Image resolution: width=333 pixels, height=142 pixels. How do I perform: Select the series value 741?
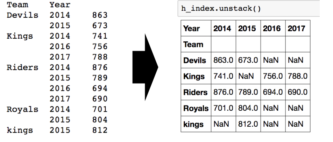tap(100, 36)
